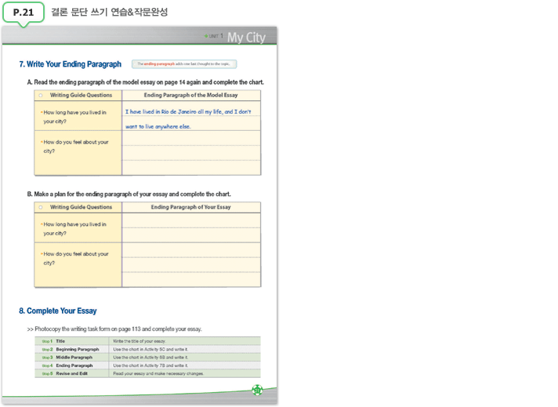This screenshot has height=407, width=558.
Task: Select Step 5 Revise and Edit row
Action: point(147,374)
